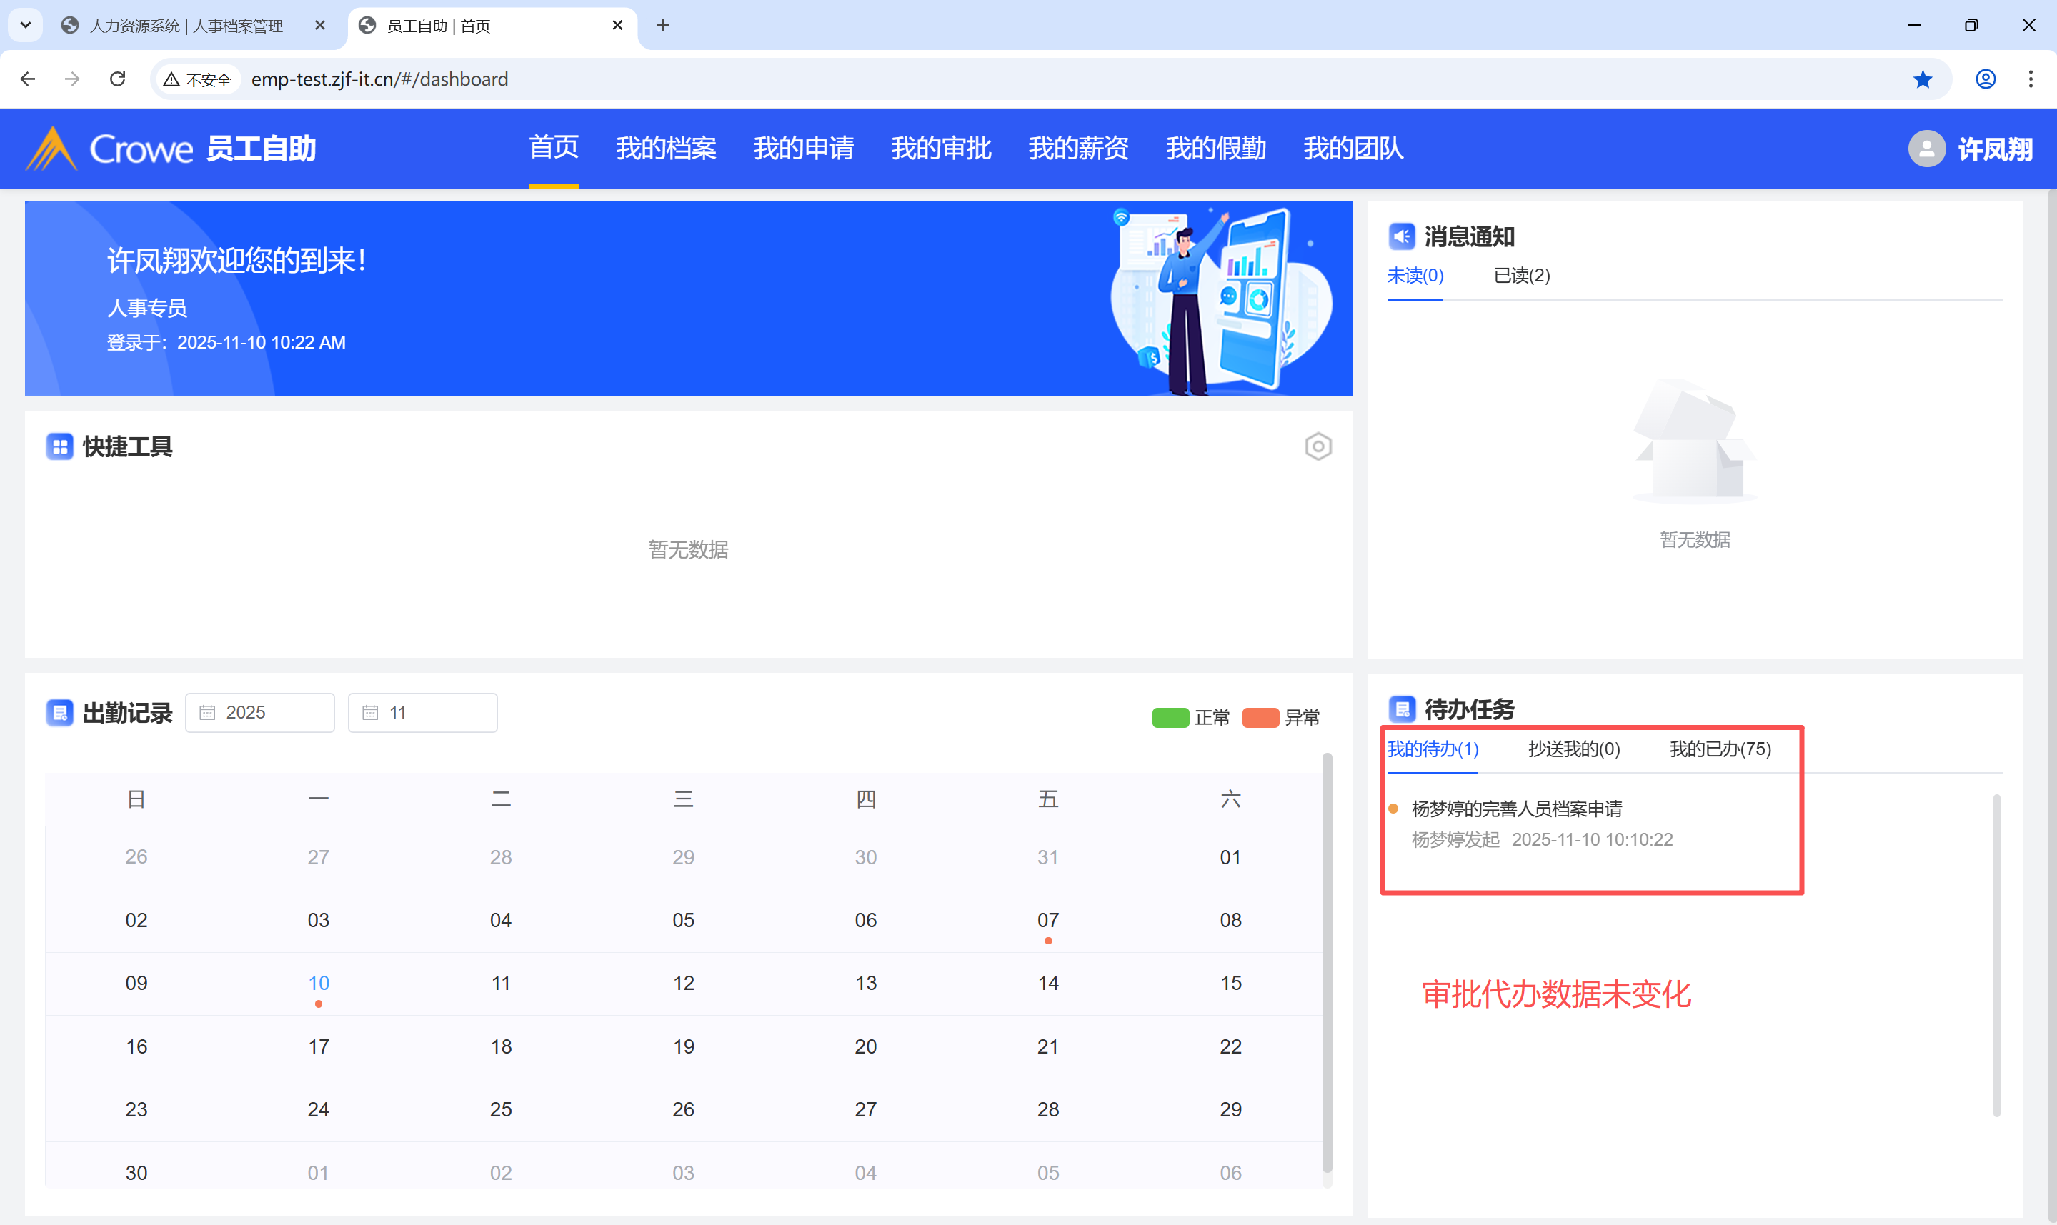The width and height of the screenshot is (2057, 1225).
Task: Click the attendance calendar vertical scrollbar
Action: pyautogui.click(x=1327, y=961)
